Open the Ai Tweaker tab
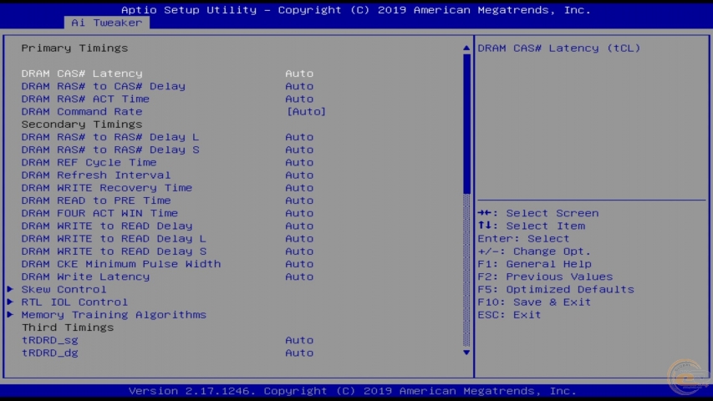This screenshot has width=713, height=401. tap(106, 23)
